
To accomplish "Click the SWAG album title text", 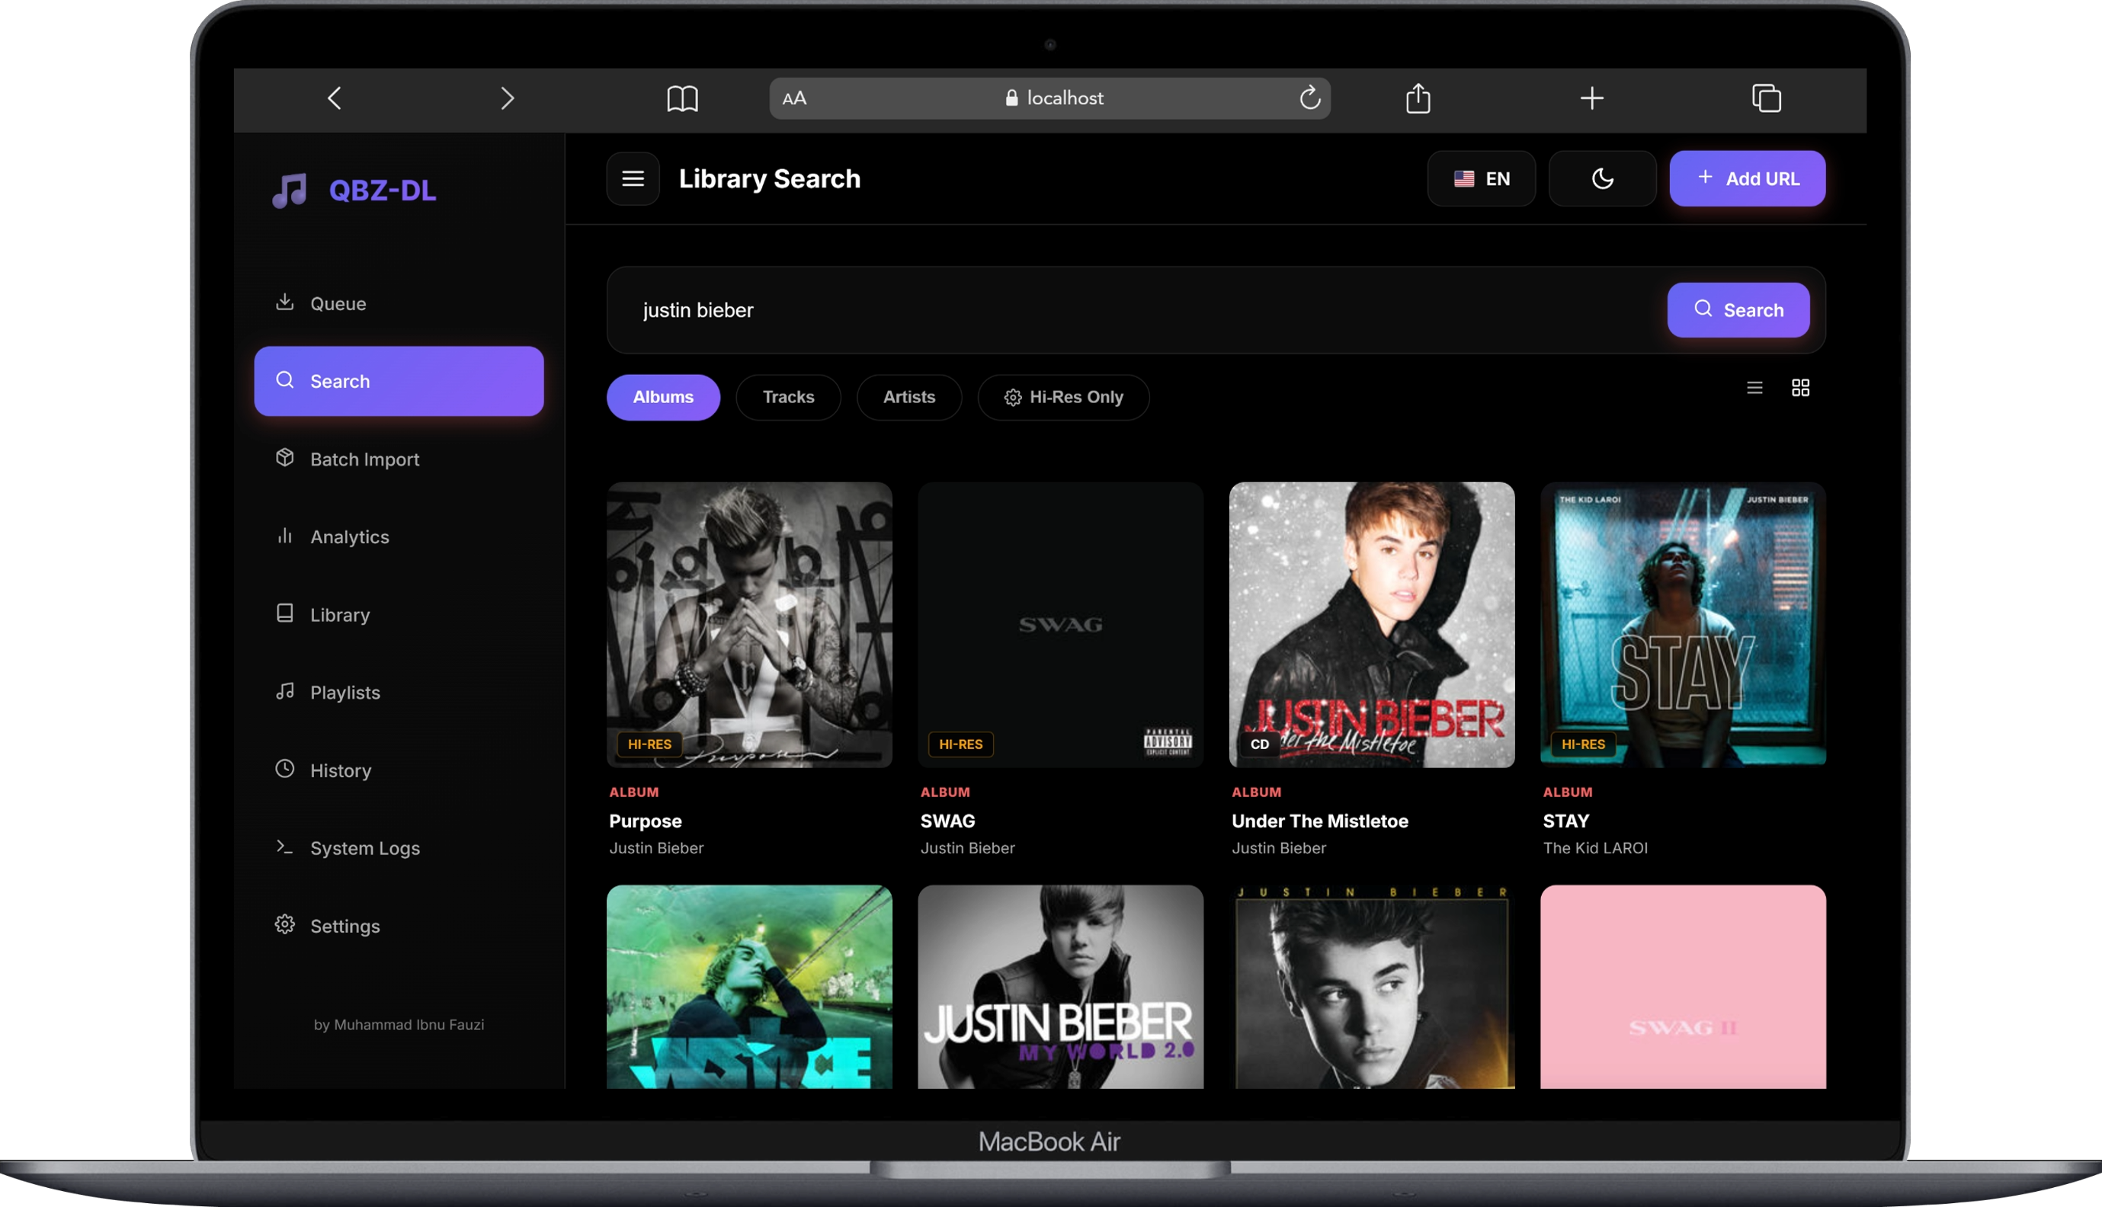I will [947, 821].
